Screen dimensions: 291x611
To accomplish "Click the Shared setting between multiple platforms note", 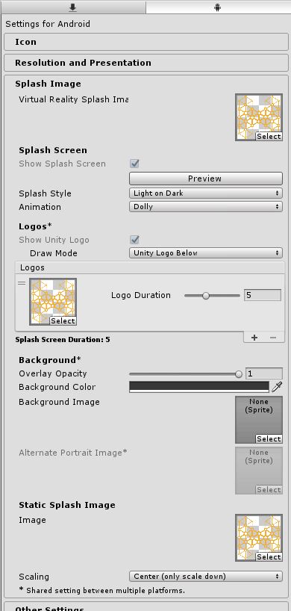I will tap(102, 590).
